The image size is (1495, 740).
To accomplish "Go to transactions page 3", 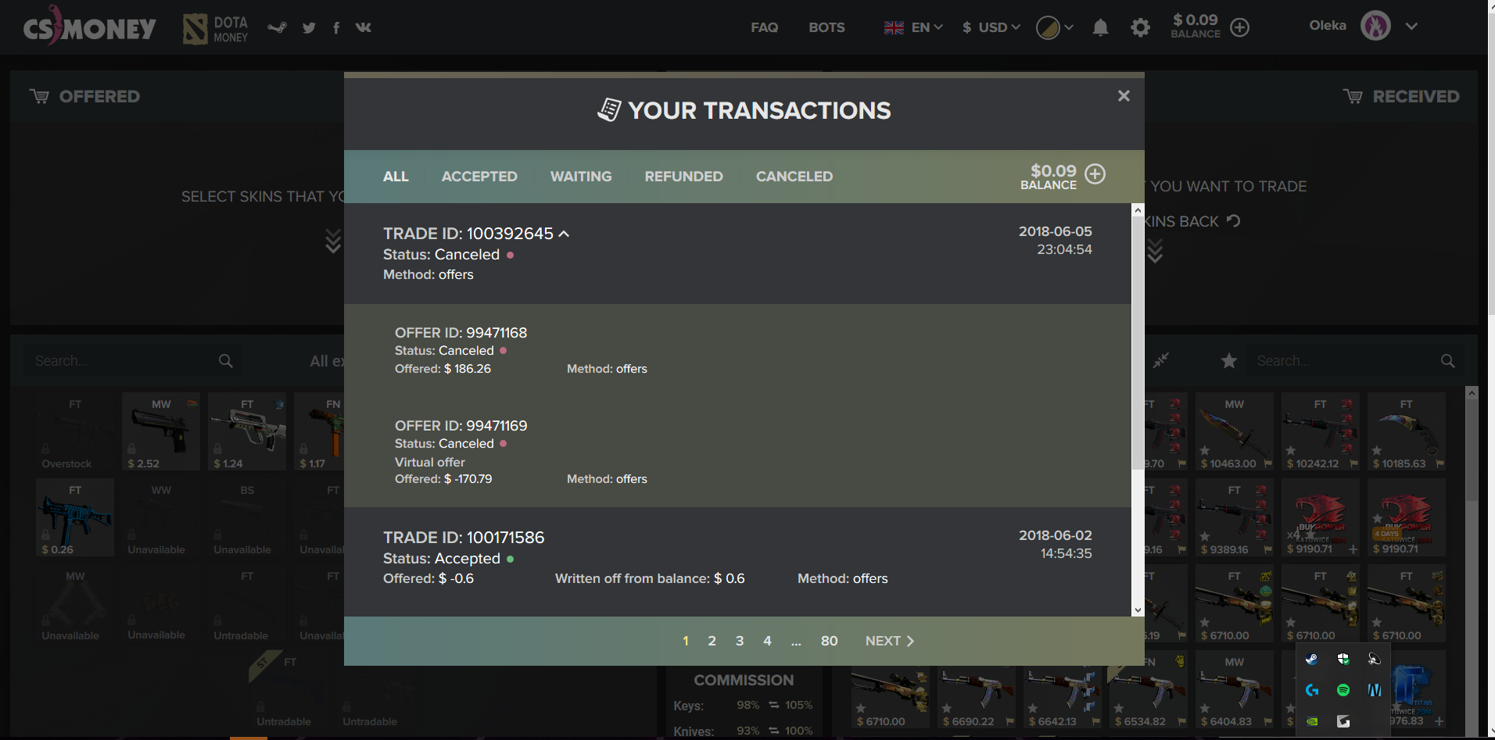I will pyautogui.click(x=740, y=641).
